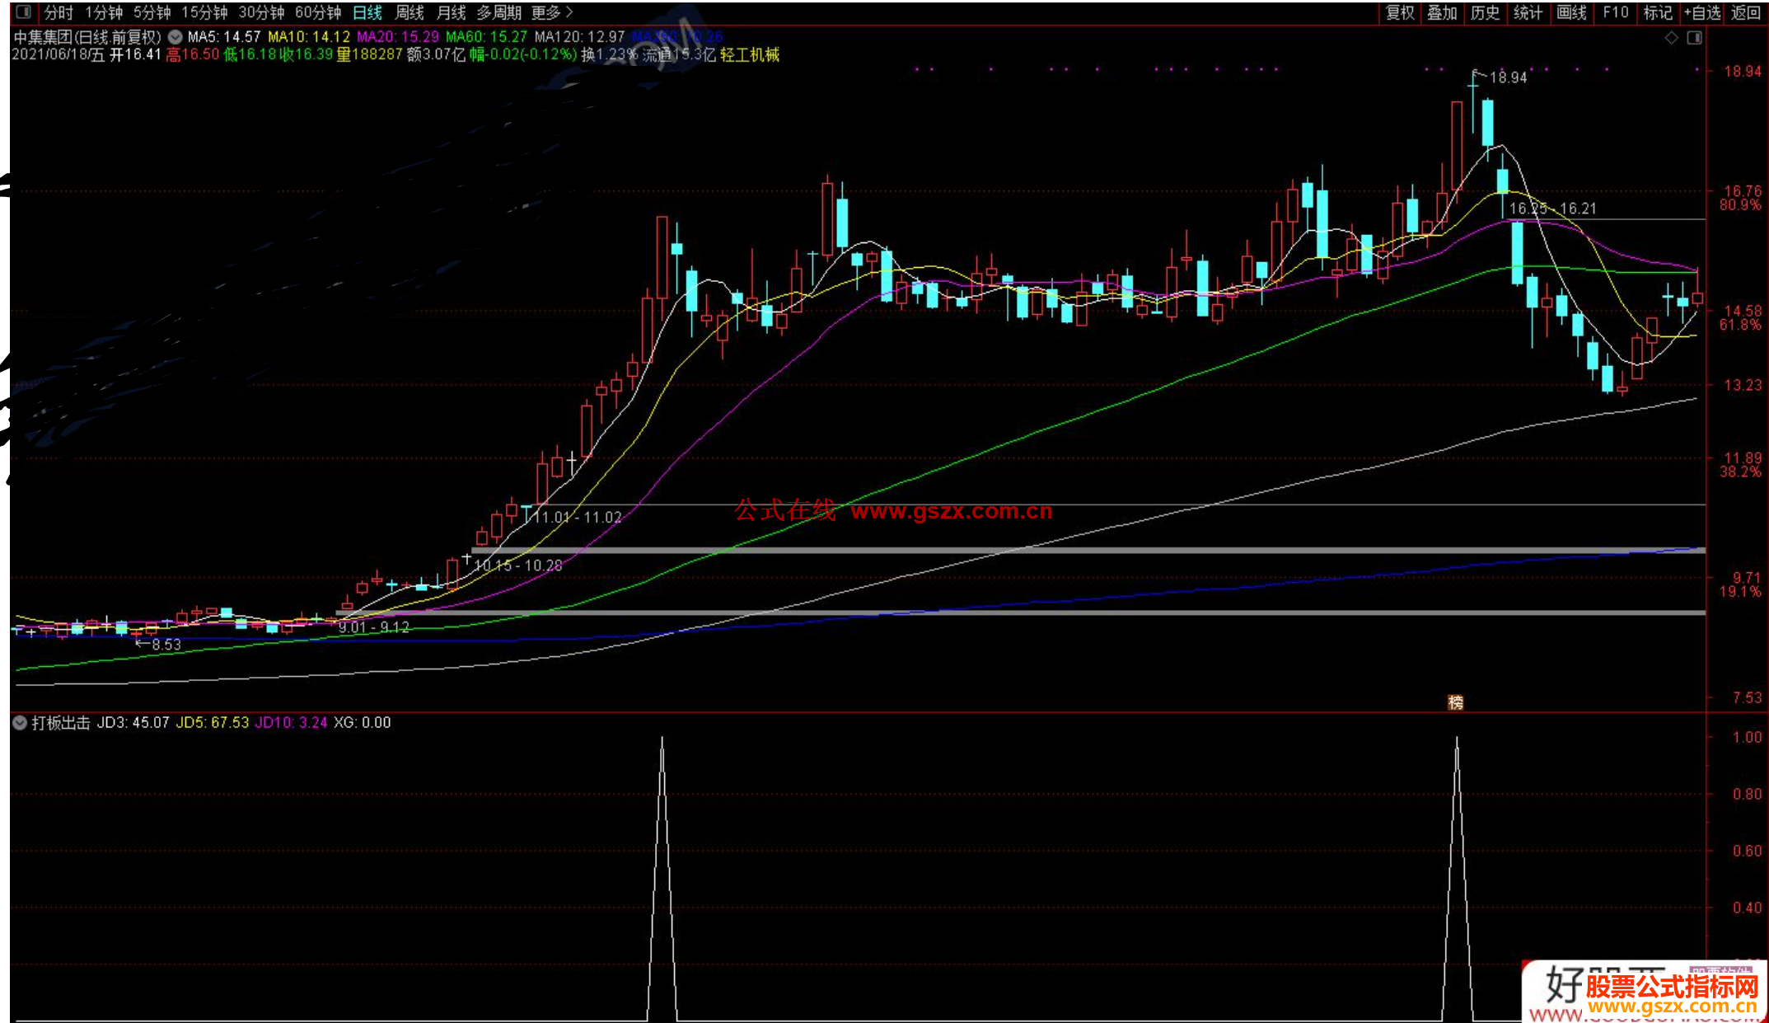Screen dimensions: 1769x1023
Task: Click the MA120: 12.97 label
Action: 579,37
